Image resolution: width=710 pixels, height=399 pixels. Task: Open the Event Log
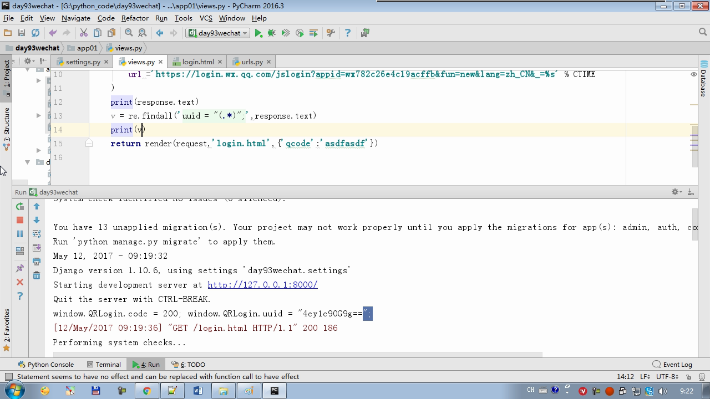672,365
